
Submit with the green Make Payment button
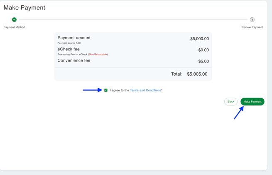(252, 101)
